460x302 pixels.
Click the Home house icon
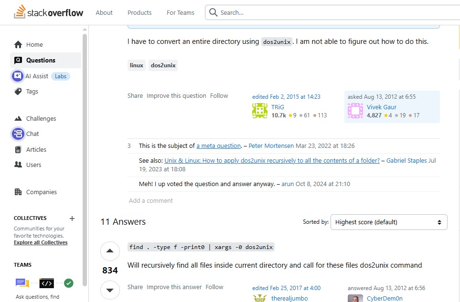tap(18, 44)
